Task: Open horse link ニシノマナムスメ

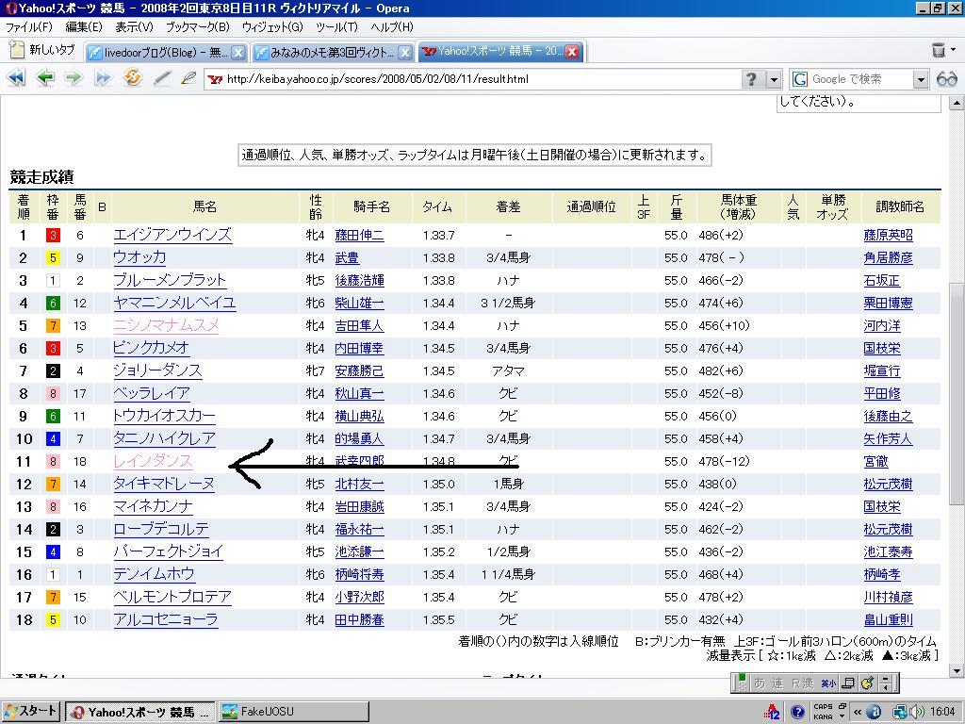Action: point(166,325)
